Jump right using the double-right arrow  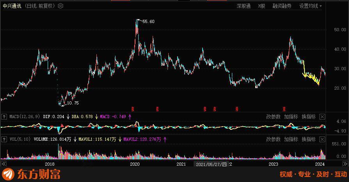[x=345, y=164]
